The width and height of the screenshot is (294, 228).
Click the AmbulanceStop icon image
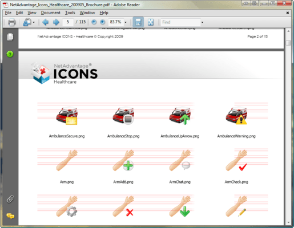point(123,115)
